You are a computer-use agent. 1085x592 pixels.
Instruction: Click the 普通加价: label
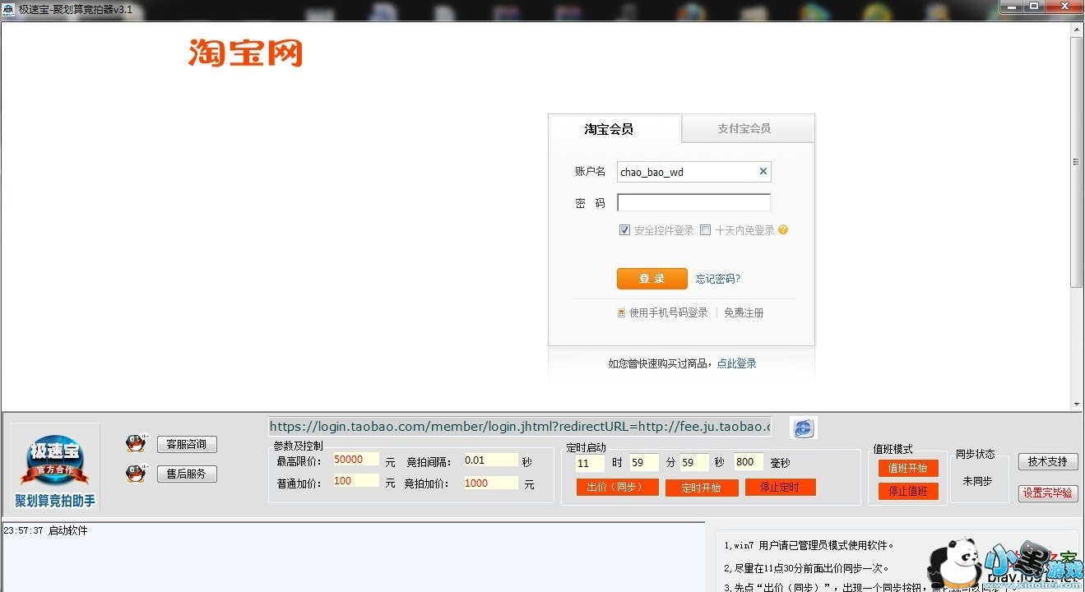(x=299, y=483)
